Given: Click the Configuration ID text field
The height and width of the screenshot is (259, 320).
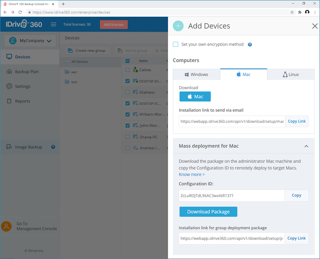Looking at the screenshot, I should pos(232,195).
